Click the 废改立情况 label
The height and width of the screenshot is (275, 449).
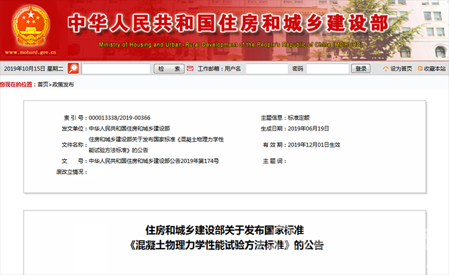tap(71, 172)
